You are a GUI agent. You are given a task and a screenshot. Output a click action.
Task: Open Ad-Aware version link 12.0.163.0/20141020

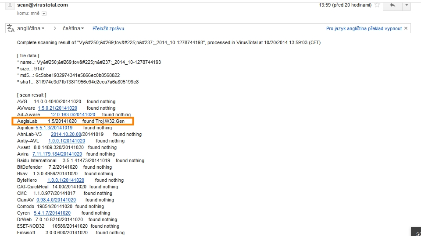pyautogui.click(x=73, y=115)
